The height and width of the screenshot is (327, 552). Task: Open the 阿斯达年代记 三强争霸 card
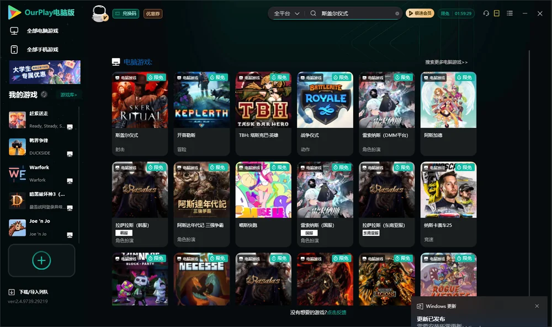coord(201,204)
